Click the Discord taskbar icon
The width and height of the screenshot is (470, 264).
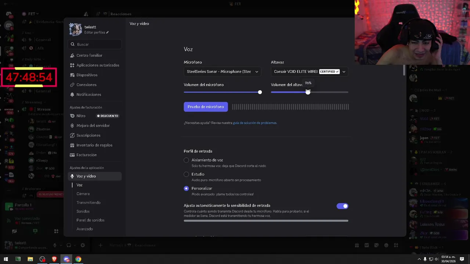coord(66,259)
